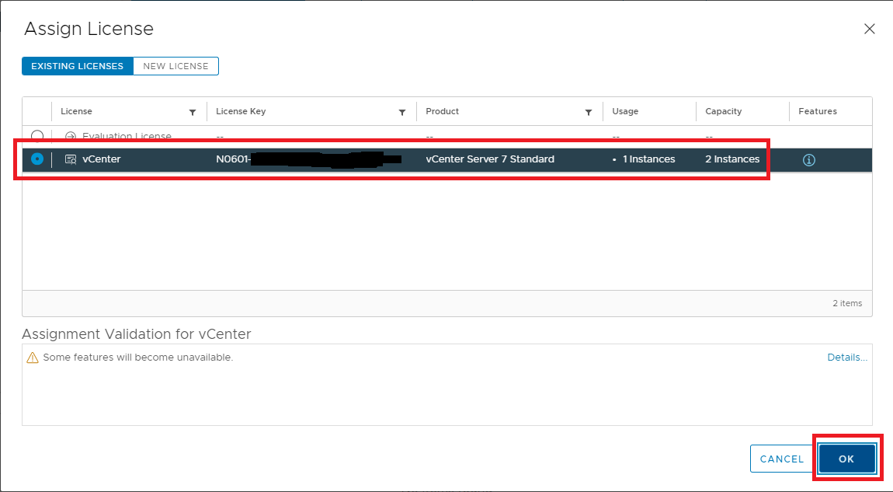Open the License Key column filter
893x492 pixels.
click(402, 113)
